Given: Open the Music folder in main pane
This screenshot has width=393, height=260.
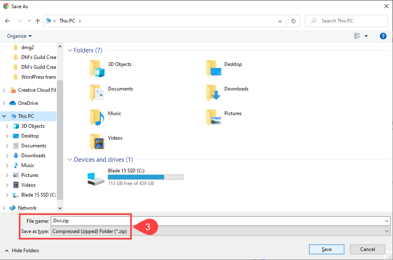Looking at the screenshot, I should 97,118.
